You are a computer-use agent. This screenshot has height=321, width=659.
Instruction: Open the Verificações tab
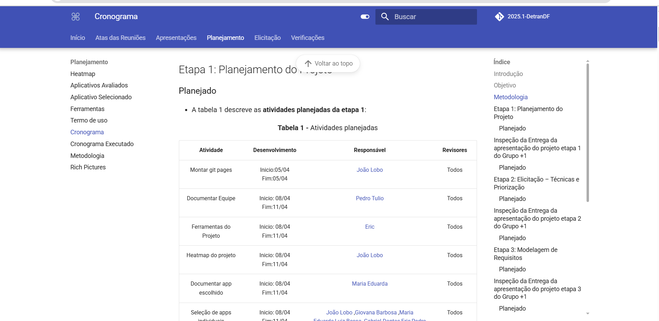[x=308, y=38]
